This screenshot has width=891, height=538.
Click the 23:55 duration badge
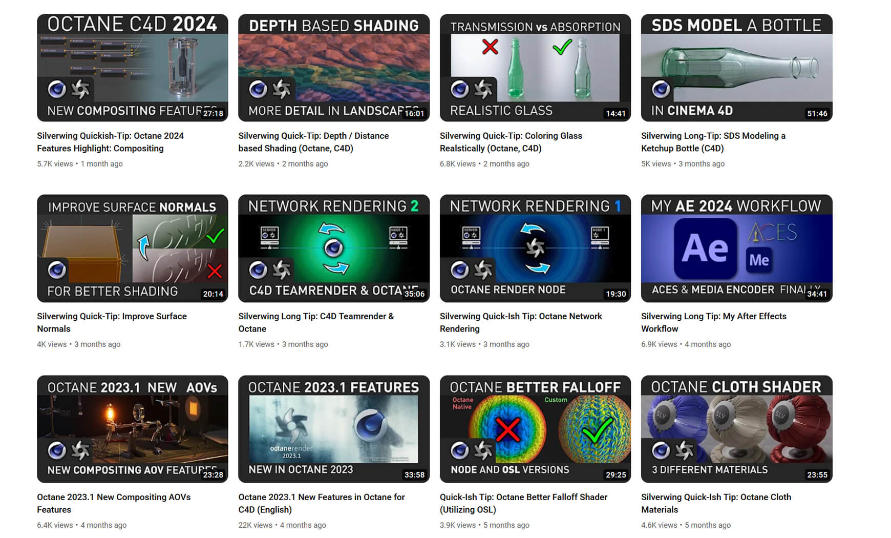click(817, 474)
